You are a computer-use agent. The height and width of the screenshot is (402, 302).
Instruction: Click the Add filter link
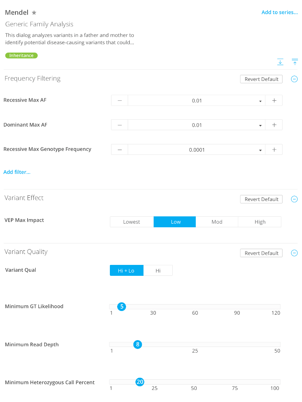[x=17, y=172]
